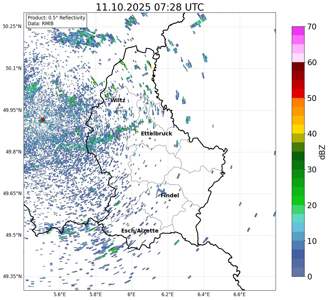329x300 pixels.
Task: Select the Esch/Alzette station cross marker
Action: (x=130, y=235)
